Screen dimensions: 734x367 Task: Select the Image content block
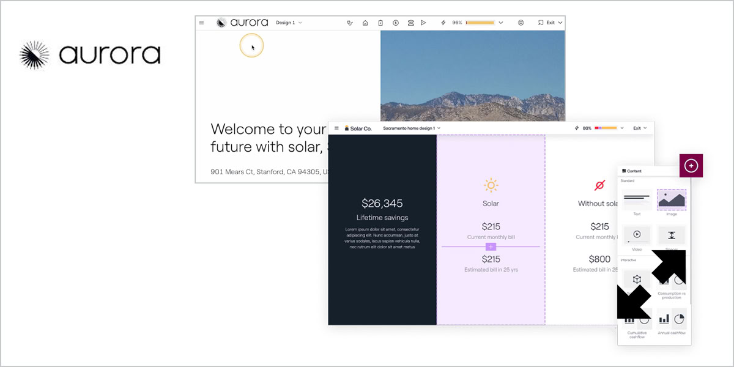tap(672, 200)
